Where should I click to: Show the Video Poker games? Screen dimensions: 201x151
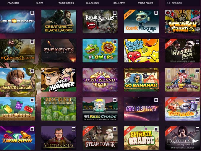[146, 3]
